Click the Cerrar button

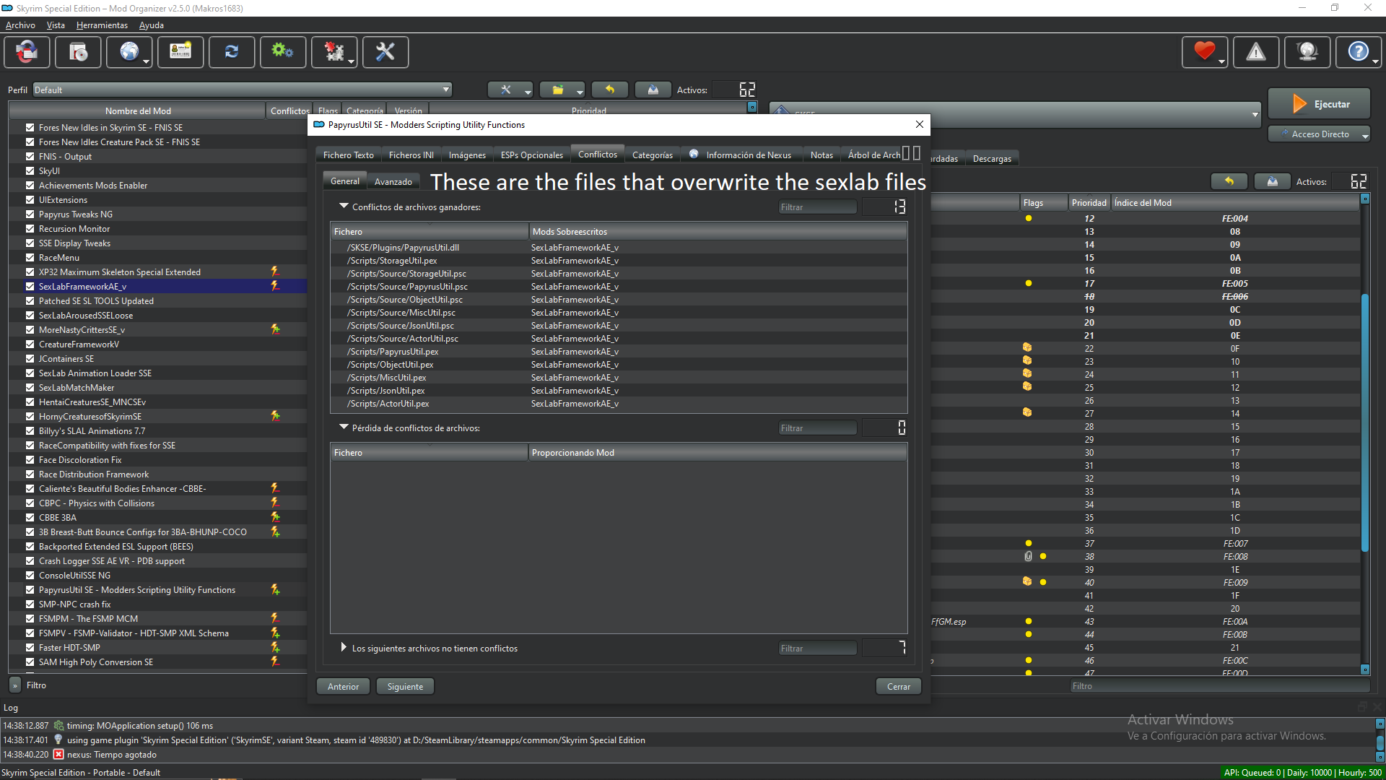[x=898, y=686]
